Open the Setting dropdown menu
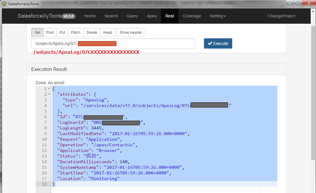The width and height of the screenshot is (316, 193). click(218, 16)
